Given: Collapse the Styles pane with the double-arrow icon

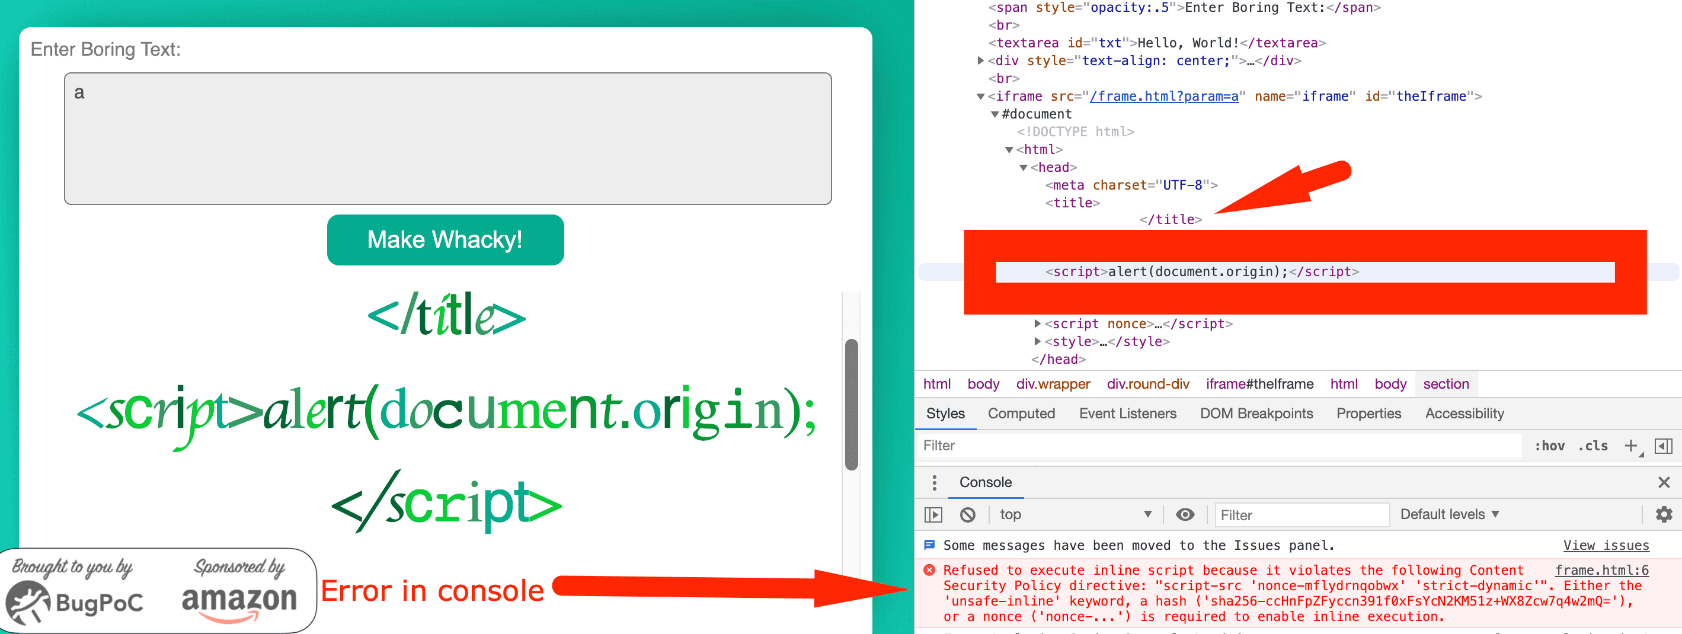Looking at the screenshot, I should (x=1664, y=446).
